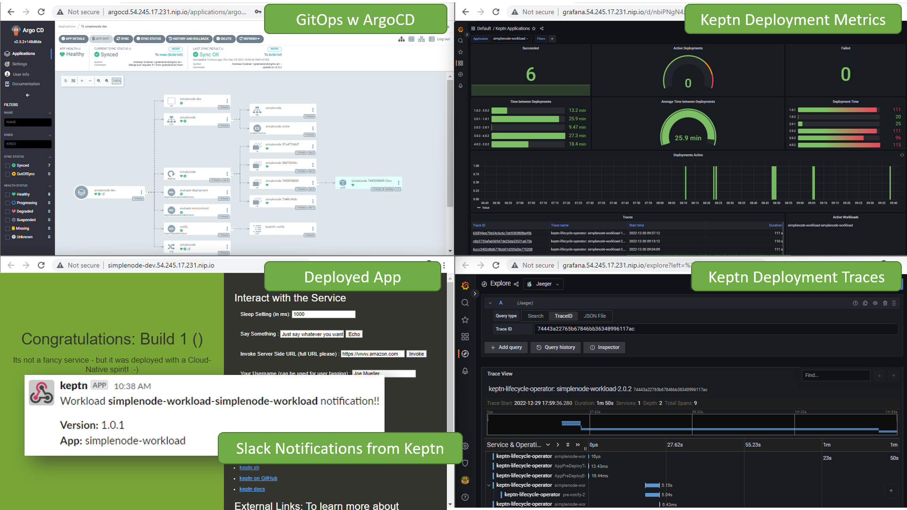Check the Synced sync status filter

(x=8, y=166)
